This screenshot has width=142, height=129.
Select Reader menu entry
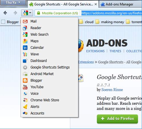coord(49,28)
